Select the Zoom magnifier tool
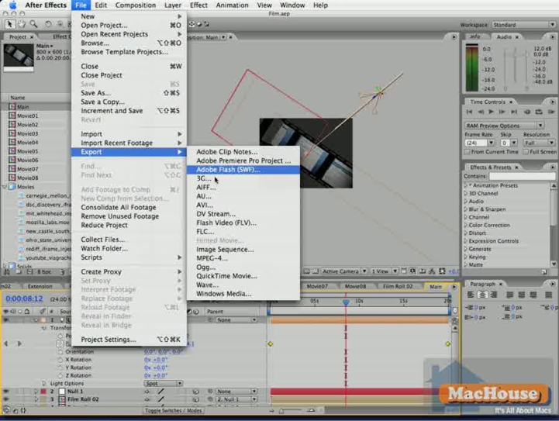 pyautogui.click(x=33, y=24)
